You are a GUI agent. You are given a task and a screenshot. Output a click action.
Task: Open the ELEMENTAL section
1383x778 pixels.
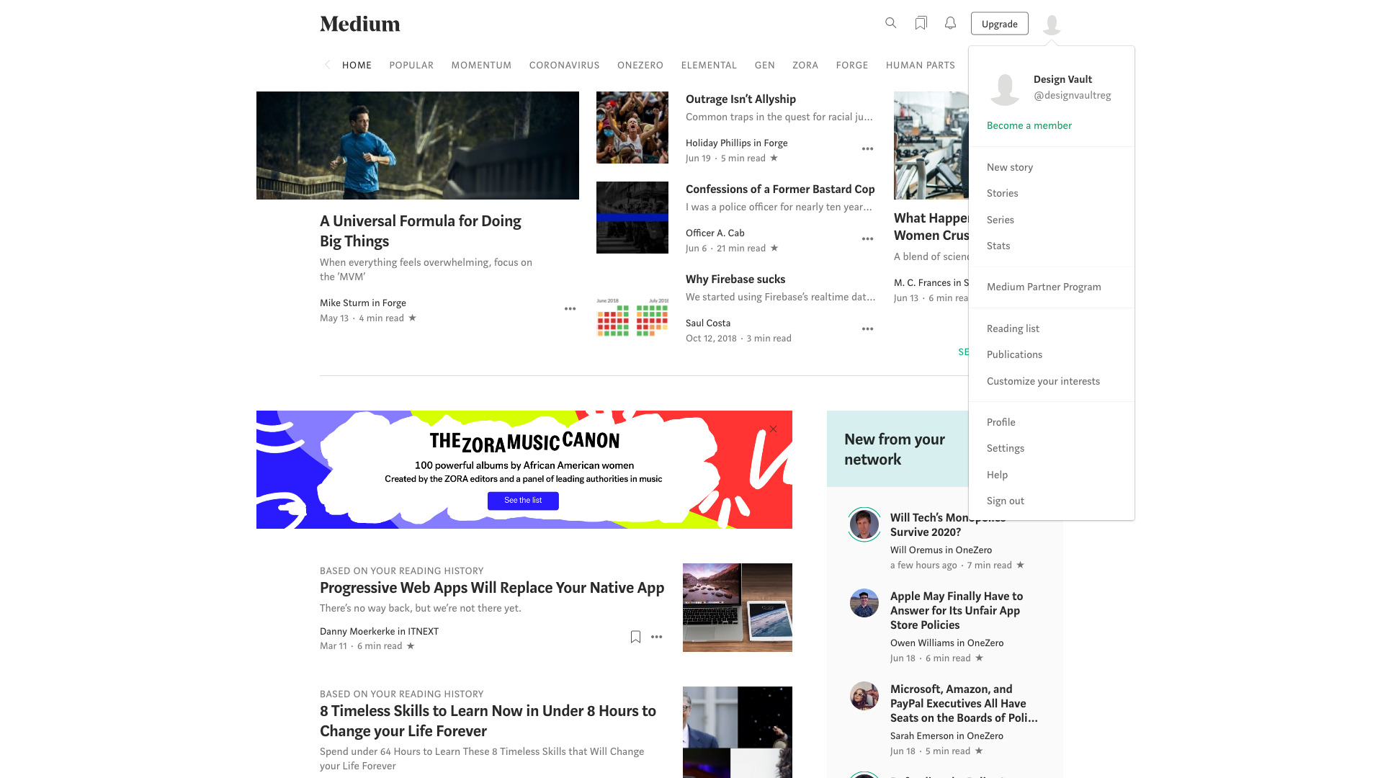(x=709, y=65)
